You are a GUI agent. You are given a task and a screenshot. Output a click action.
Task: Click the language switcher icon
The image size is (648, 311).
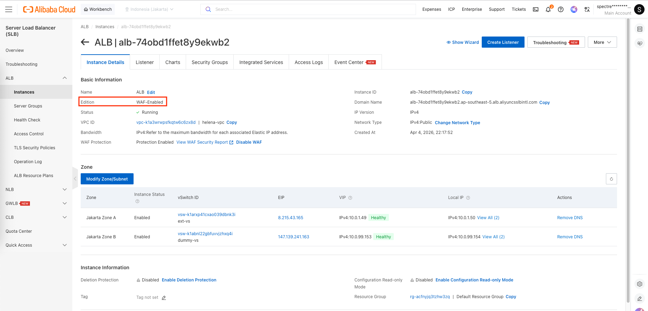click(x=587, y=9)
